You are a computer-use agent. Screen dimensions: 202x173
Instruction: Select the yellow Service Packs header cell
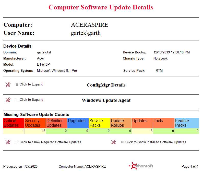tap(99, 123)
